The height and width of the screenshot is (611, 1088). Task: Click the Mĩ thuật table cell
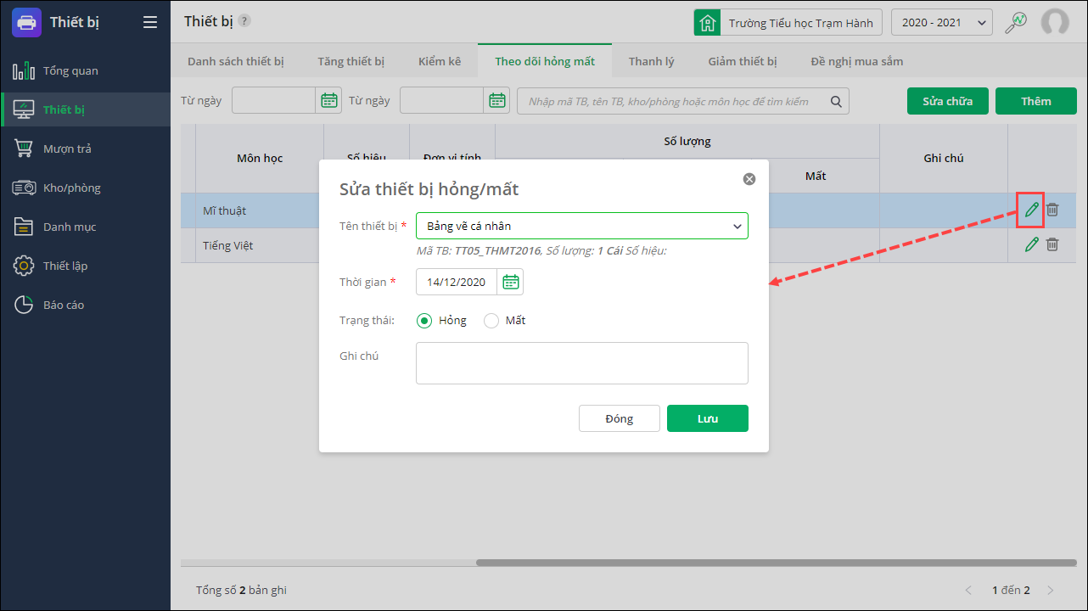260,210
